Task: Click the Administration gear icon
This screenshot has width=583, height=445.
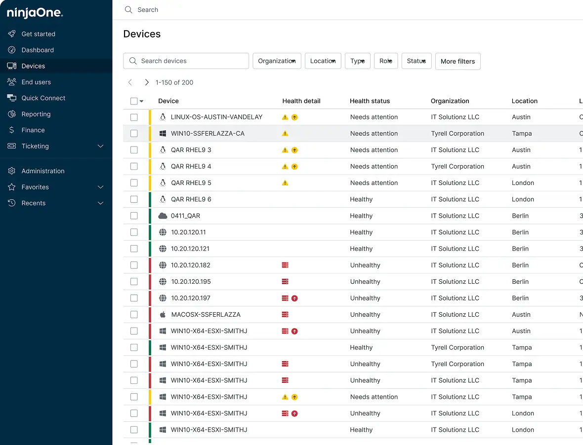Action: click(x=12, y=171)
